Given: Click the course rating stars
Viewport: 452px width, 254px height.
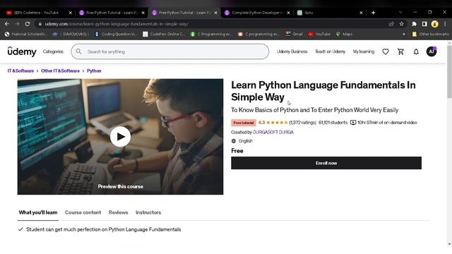Looking at the screenshot, I should 277,122.
